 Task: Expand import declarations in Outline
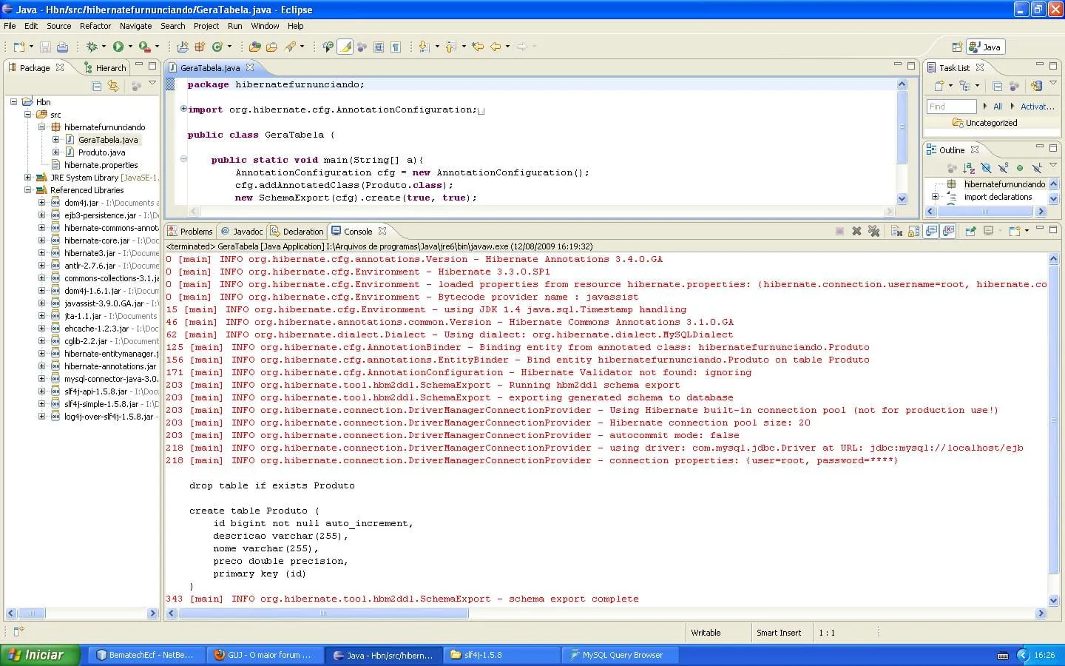click(x=935, y=197)
